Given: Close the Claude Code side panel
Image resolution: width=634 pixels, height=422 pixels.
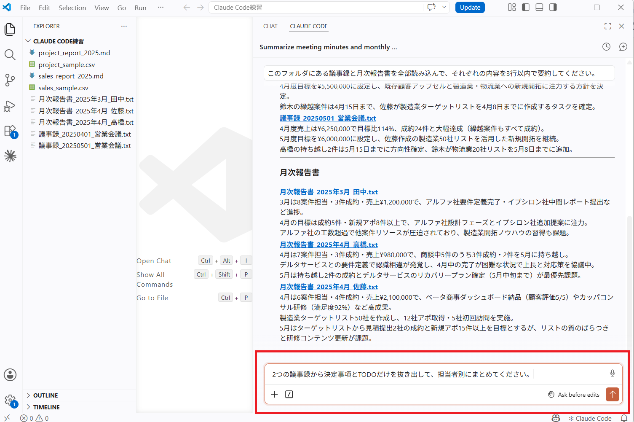Looking at the screenshot, I should click(x=621, y=26).
